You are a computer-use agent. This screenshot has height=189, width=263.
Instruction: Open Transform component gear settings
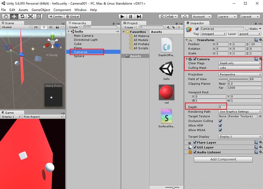(261, 40)
